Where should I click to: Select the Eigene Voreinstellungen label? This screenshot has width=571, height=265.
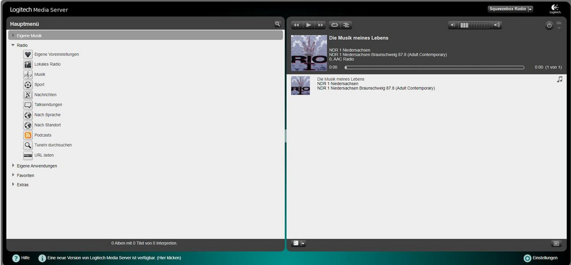(57, 54)
